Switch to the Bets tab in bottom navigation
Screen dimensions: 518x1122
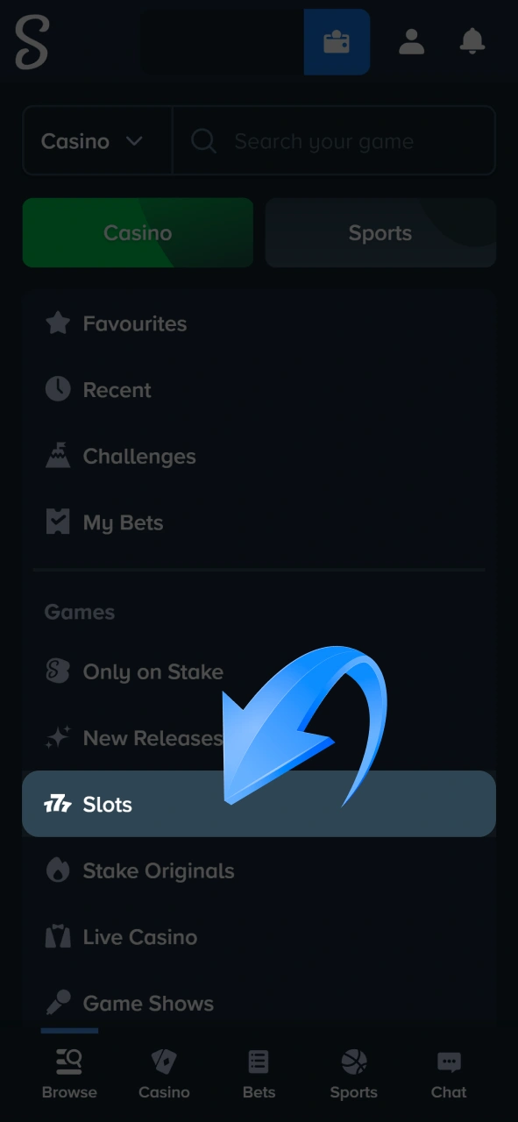[x=258, y=1071]
